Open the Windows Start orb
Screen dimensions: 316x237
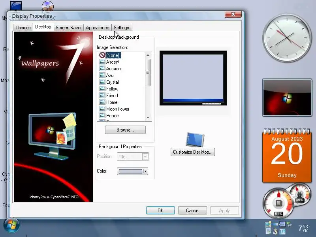[11, 225]
